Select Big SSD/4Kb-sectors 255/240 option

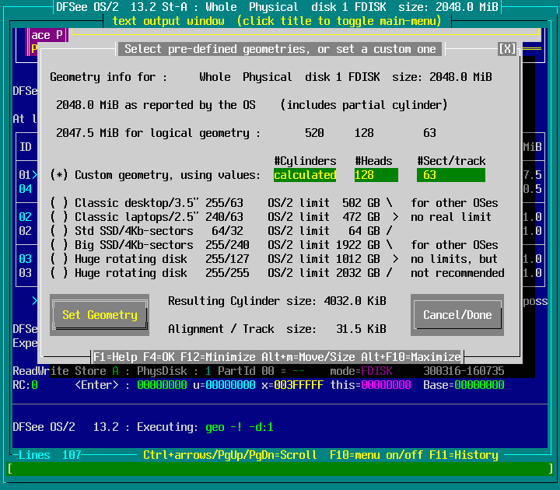point(59,245)
